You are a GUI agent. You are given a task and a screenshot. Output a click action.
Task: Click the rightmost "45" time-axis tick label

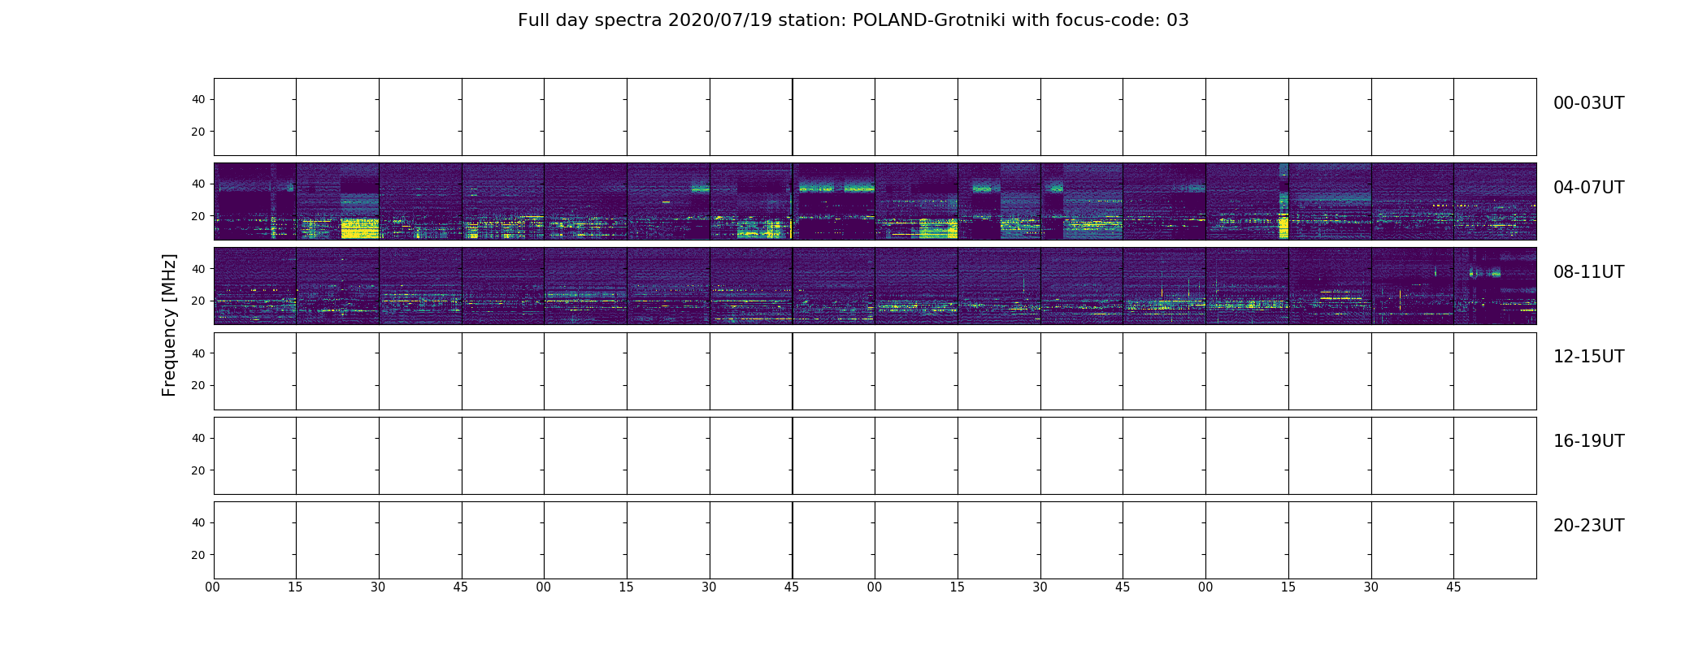coord(1453,587)
